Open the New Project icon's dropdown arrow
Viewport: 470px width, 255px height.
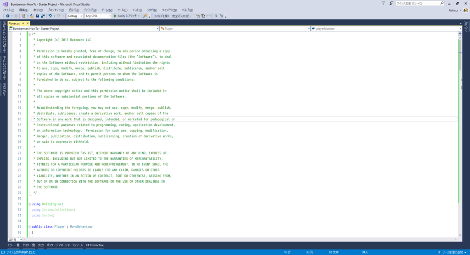click(28, 16)
